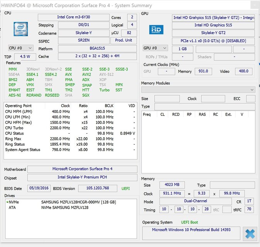Image resolution: width=260 pixels, height=247 pixels.
Task: Click the green NVMe drive status indicator
Action: pyautogui.click(x=7, y=202)
